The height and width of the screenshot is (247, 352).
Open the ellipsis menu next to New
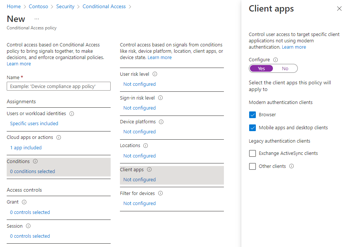click(x=36, y=19)
